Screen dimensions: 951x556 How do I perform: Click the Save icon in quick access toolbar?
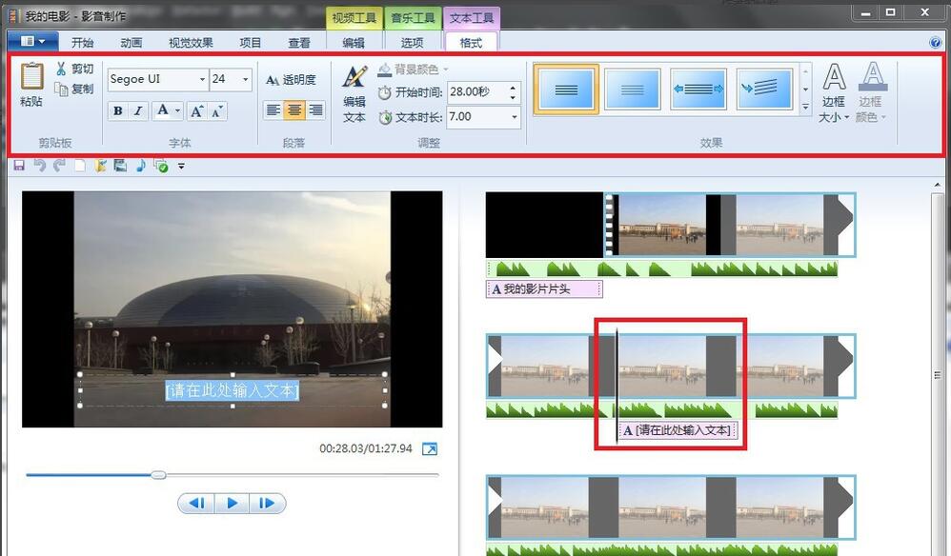point(19,166)
